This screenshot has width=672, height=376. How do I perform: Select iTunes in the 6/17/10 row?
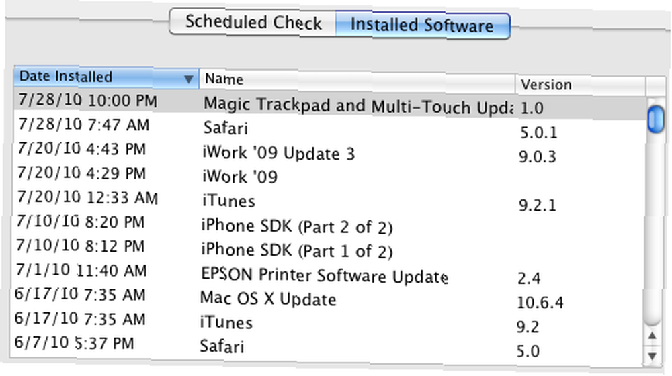click(226, 322)
